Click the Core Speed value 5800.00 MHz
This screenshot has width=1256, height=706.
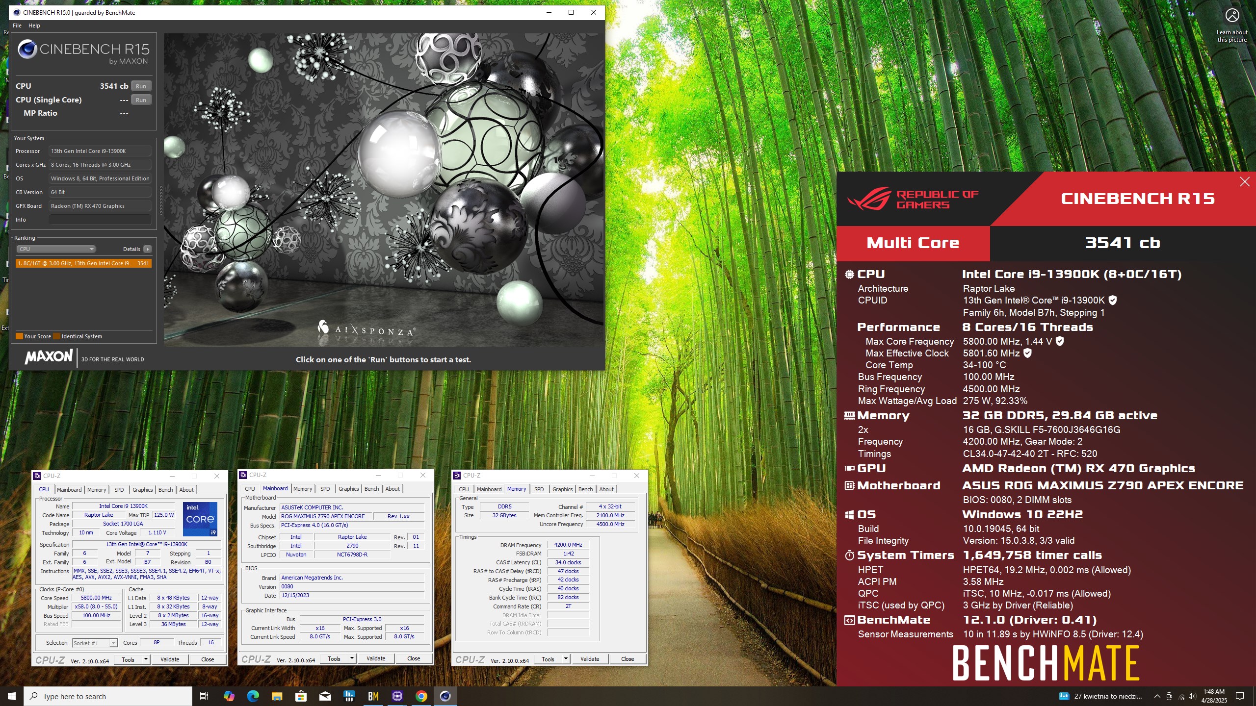97,598
